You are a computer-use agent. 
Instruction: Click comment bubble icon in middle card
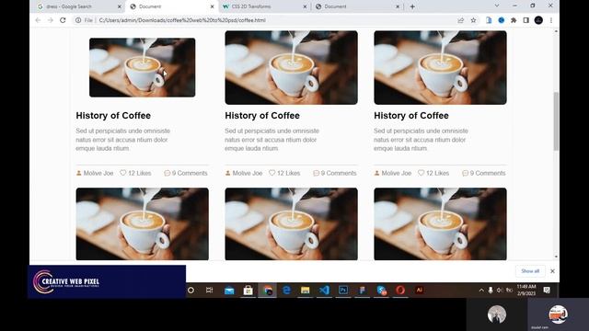317,173
